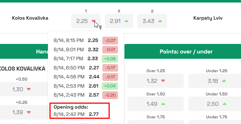Click the green arrow beside Under 1.50 odds
This screenshot has width=241, height=124.
[224, 104]
